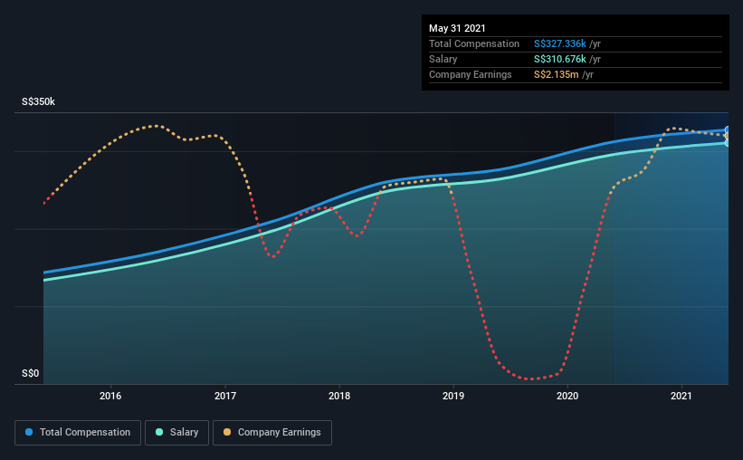This screenshot has width=743, height=460.
Task: Toggle the Salary legend button
Action: coord(176,433)
